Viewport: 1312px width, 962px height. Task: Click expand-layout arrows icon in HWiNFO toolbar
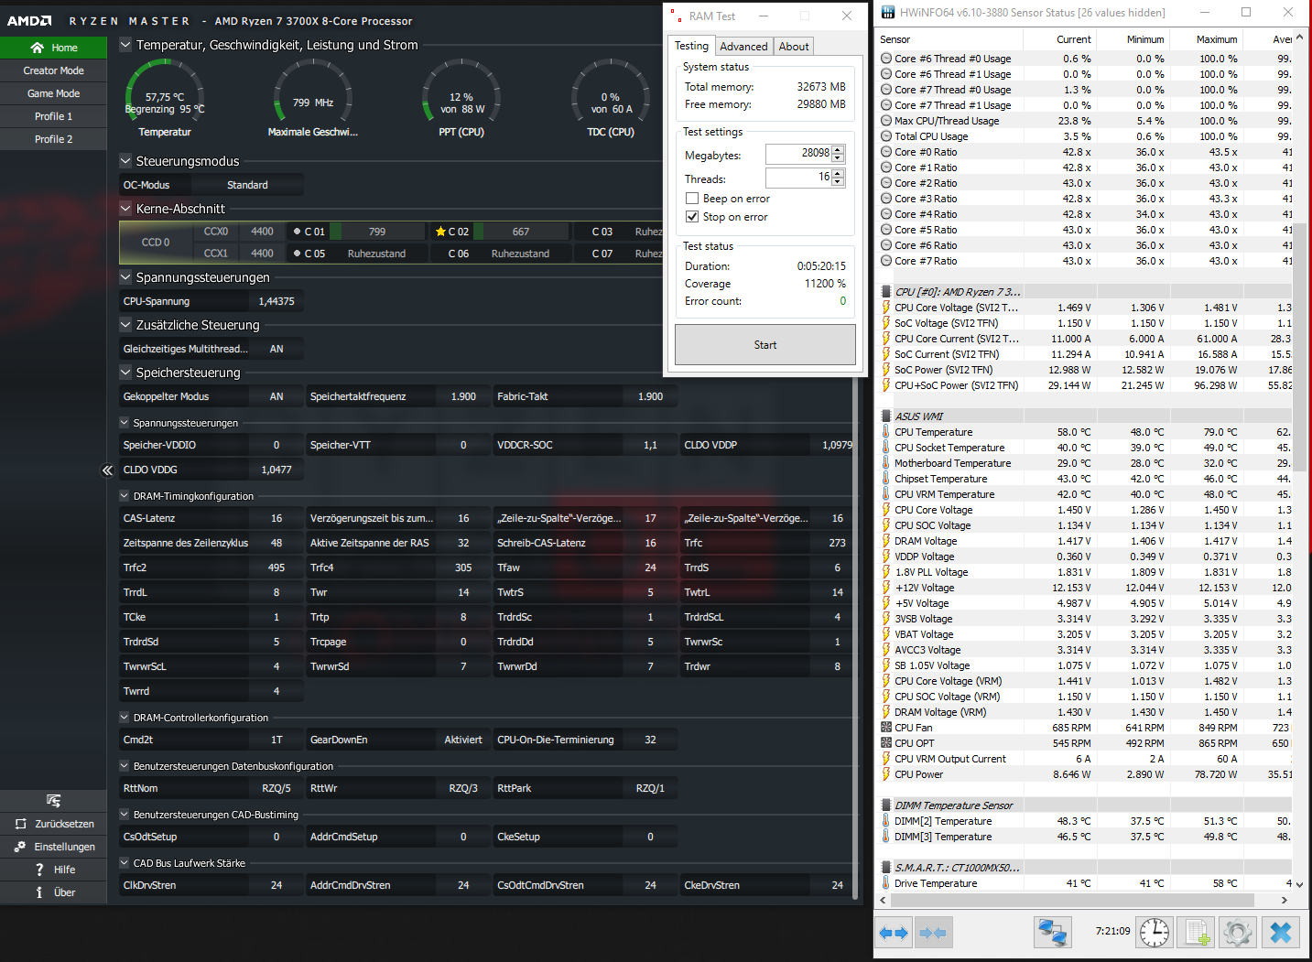[x=893, y=933]
